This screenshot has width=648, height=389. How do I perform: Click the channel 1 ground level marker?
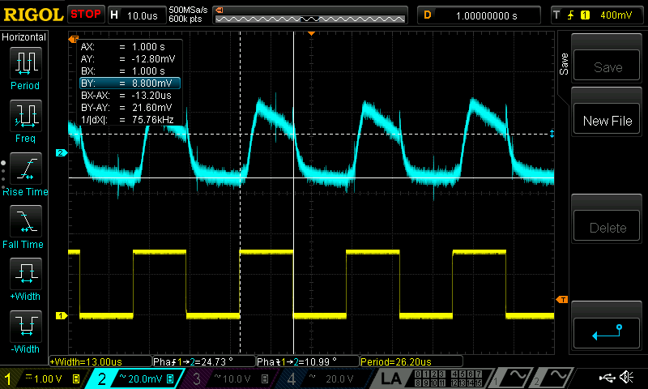point(62,316)
